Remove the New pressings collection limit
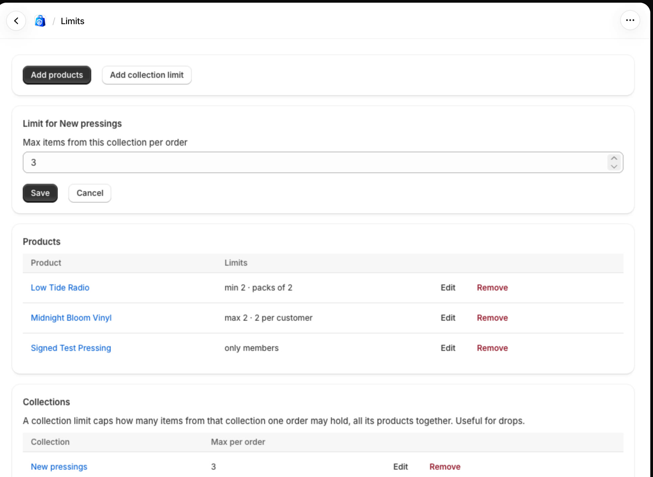 pos(445,467)
